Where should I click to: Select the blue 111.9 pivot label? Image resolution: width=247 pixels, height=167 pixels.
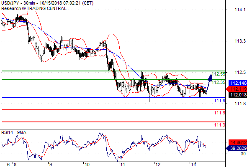click(220, 101)
